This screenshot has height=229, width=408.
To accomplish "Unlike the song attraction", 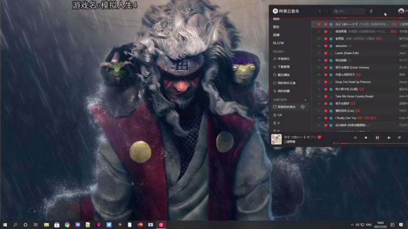I will click(x=325, y=46).
